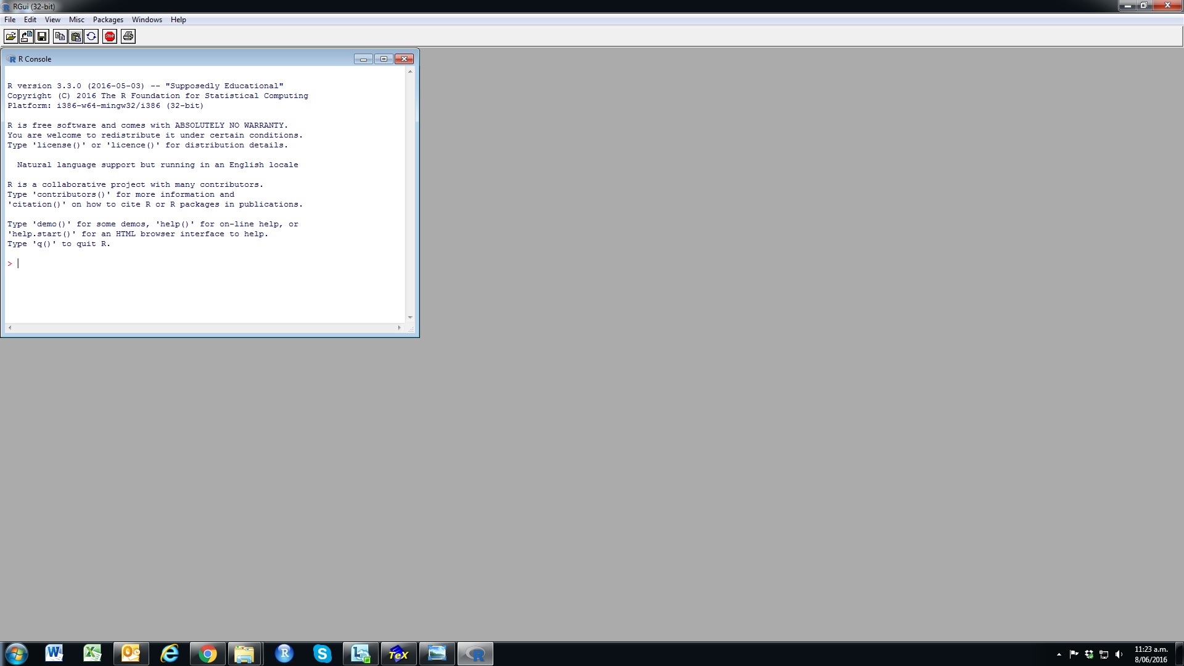The height and width of the screenshot is (666, 1184).
Task: Click the Copy and paste arrows icon
Action: [91, 36]
